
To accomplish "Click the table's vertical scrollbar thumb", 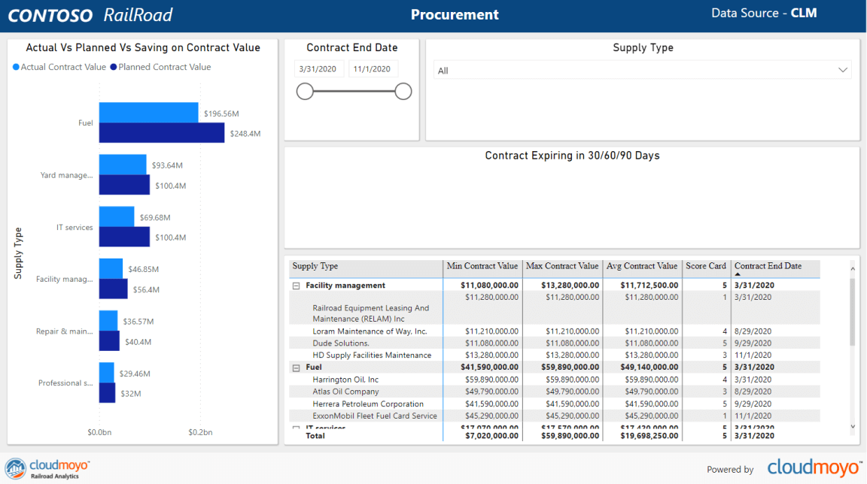I will tap(852, 311).
